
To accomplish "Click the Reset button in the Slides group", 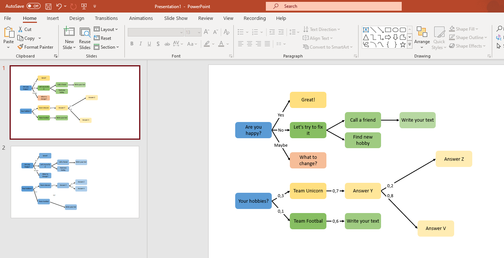I will coord(103,38).
